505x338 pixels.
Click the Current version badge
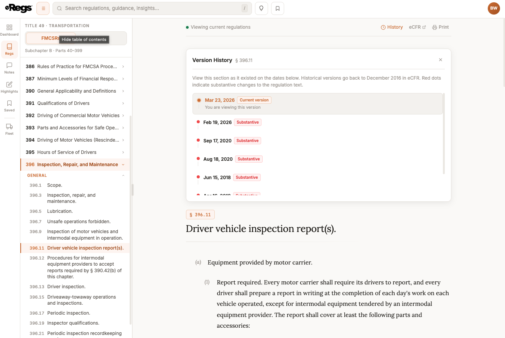click(x=254, y=100)
